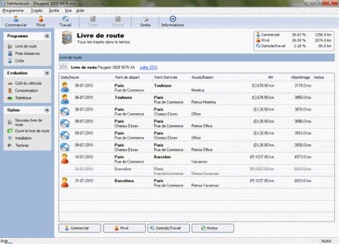Click the Statistique chart icon
The width and height of the screenshot is (339, 244).
click(x=10, y=98)
